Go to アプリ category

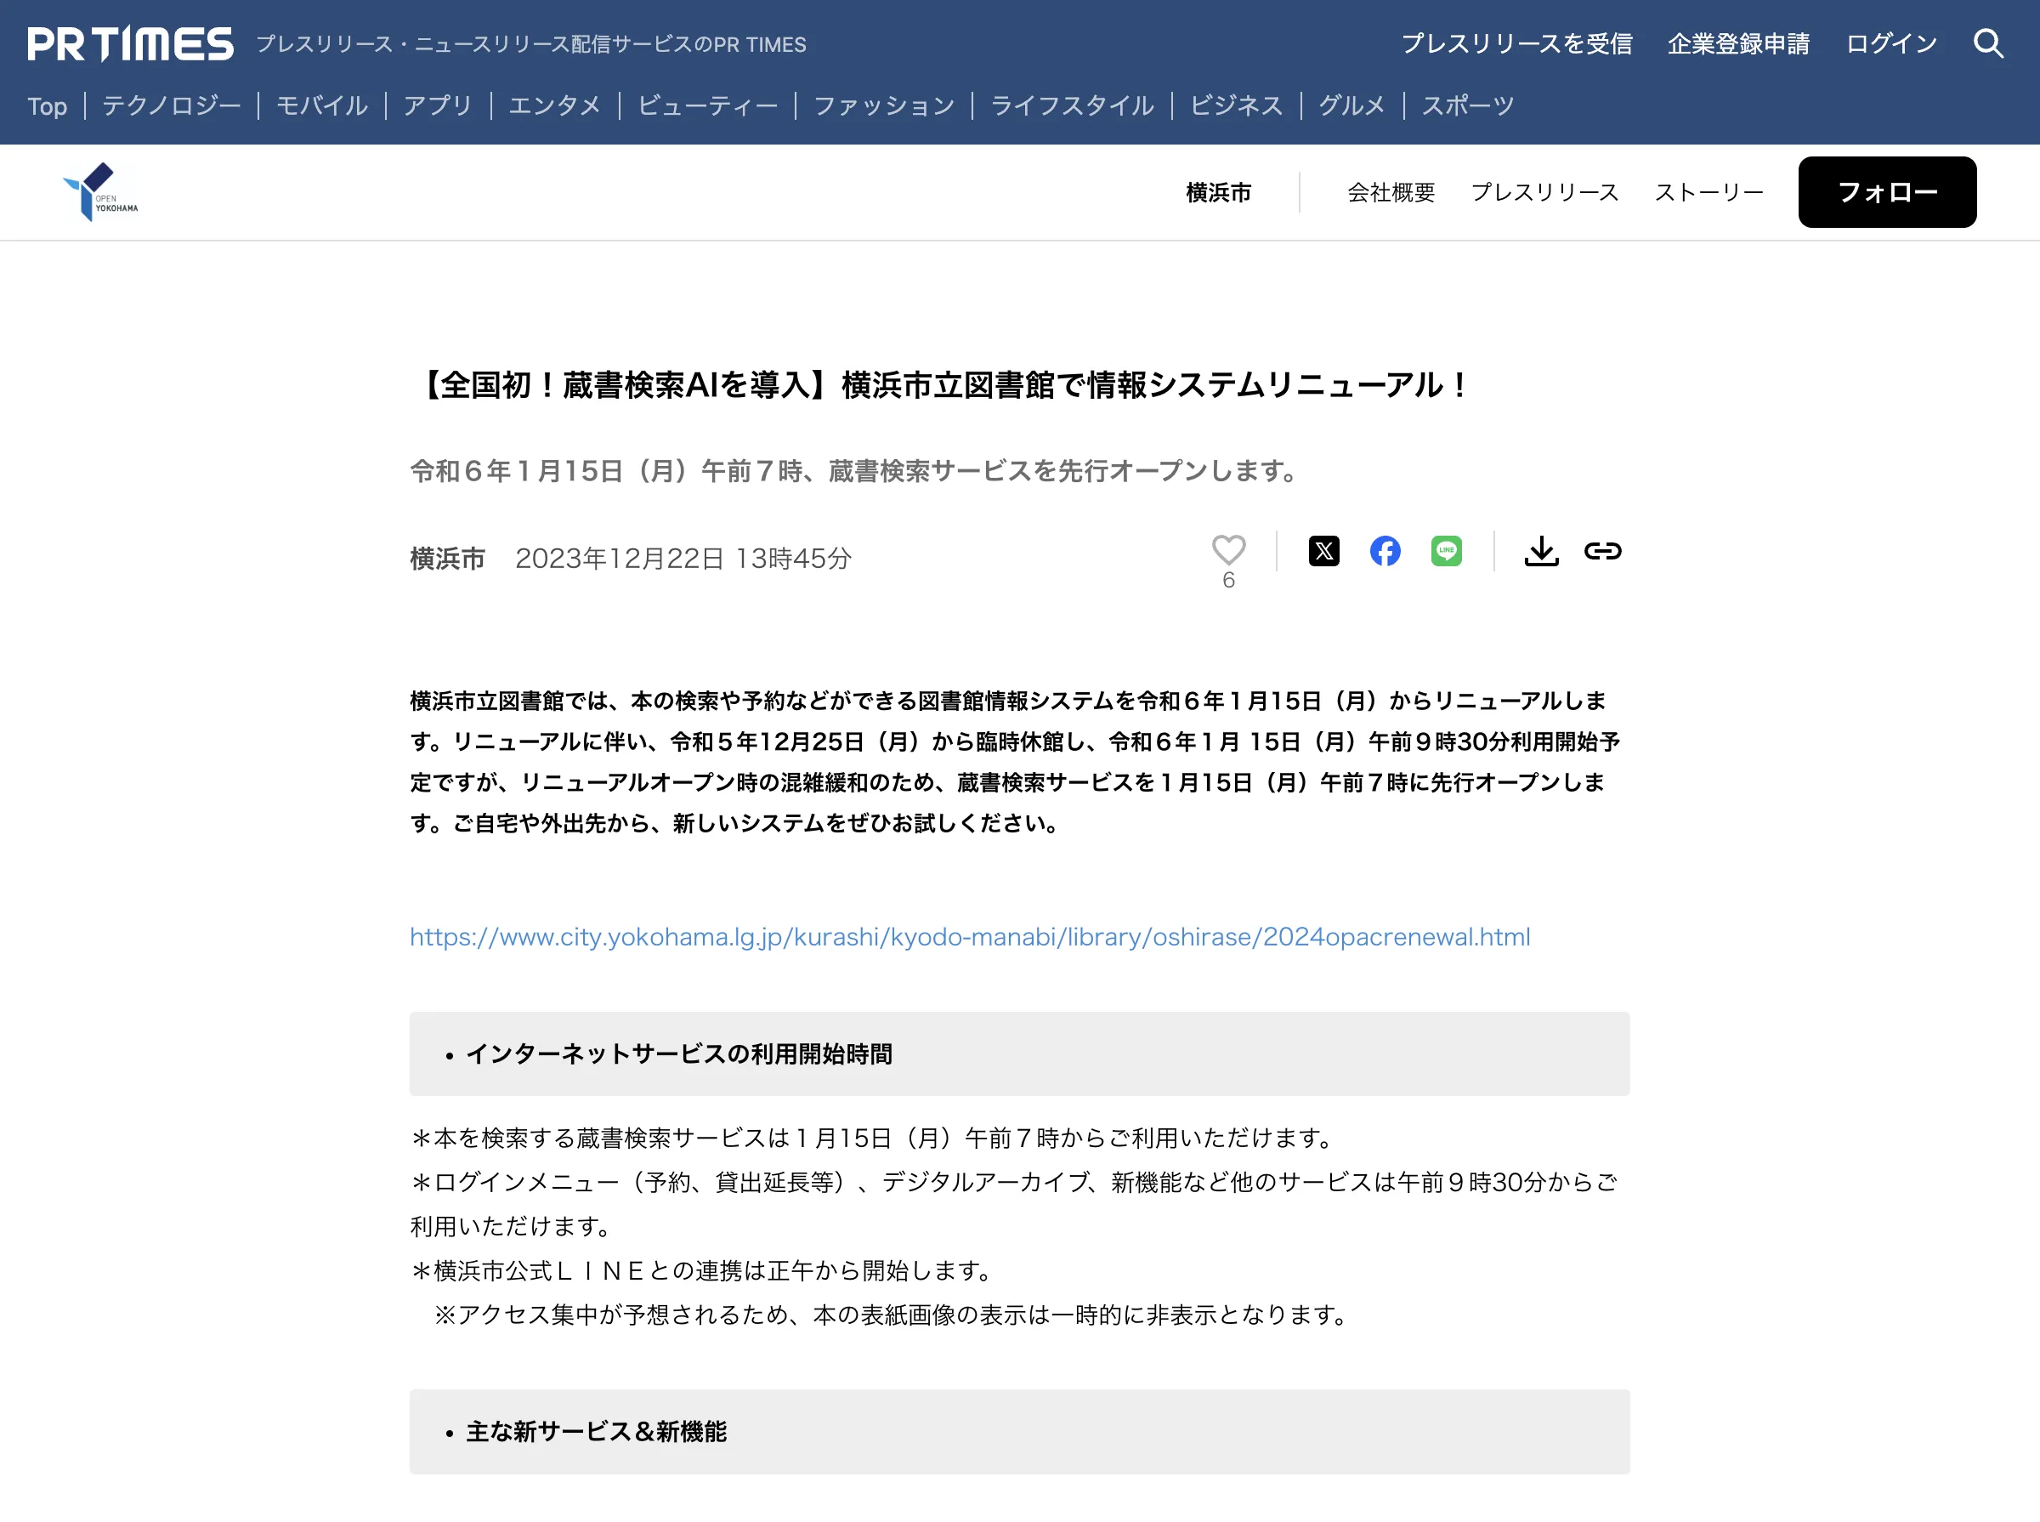pyautogui.click(x=438, y=106)
